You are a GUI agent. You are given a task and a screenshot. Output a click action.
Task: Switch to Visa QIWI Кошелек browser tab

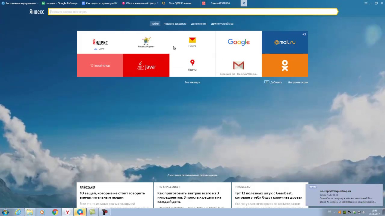pyautogui.click(x=180, y=3)
